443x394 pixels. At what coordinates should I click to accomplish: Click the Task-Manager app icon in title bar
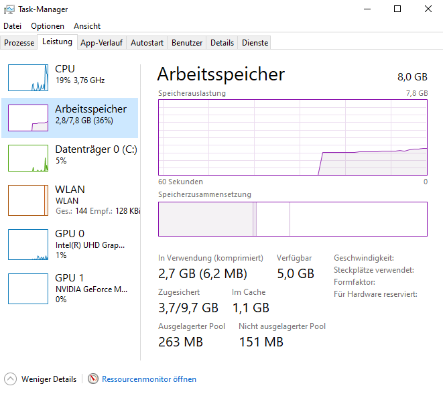point(9,9)
